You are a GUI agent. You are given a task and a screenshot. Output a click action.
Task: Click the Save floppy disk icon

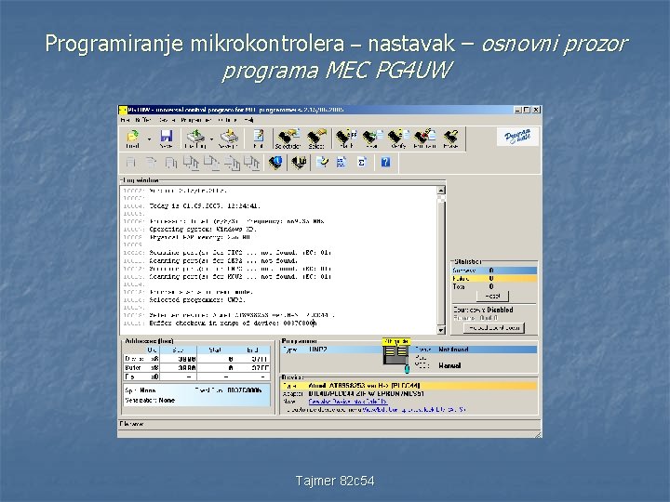coord(167,139)
